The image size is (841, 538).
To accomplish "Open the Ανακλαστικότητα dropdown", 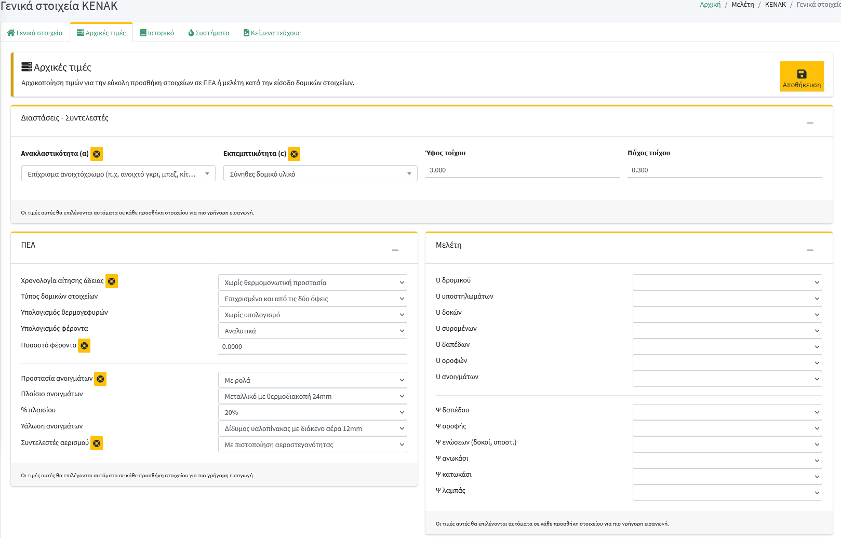I will pyautogui.click(x=118, y=173).
